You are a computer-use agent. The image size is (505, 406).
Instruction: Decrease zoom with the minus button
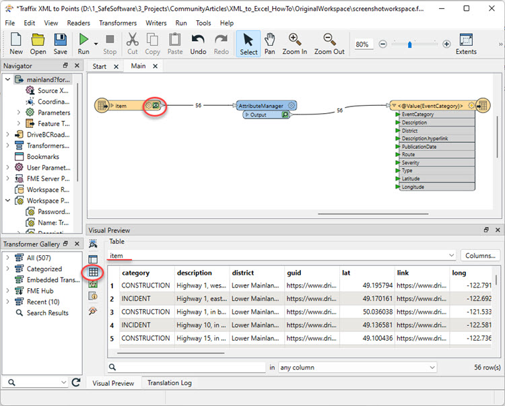[x=382, y=44]
